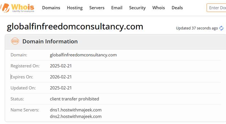Click the status client transfer prohibited
Screen dimensions: 226x124
tap(74, 99)
